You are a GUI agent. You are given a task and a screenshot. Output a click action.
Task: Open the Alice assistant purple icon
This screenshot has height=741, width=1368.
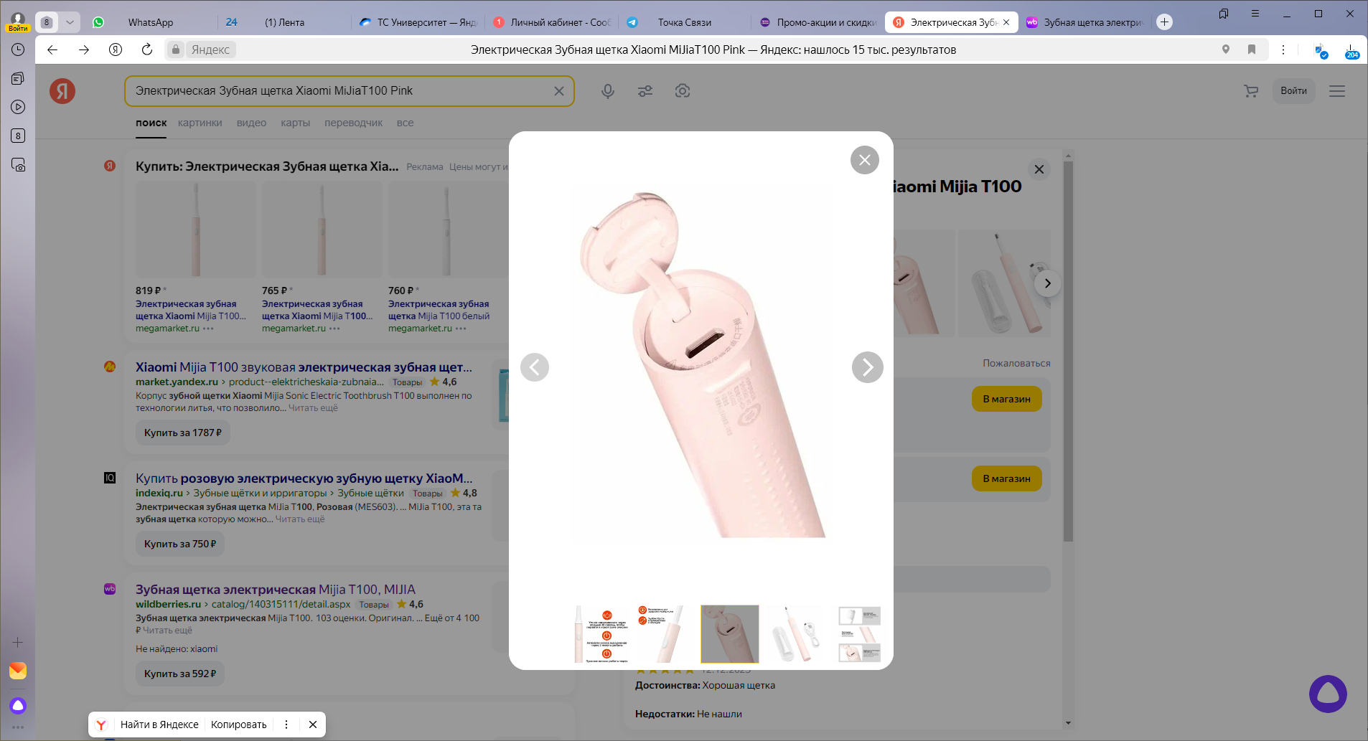click(1328, 694)
